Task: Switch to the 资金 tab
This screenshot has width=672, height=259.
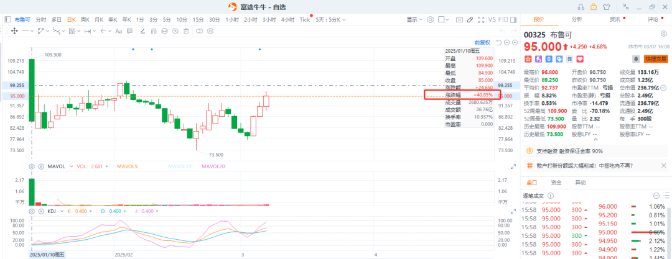Action: pyautogui.click(x=556, y=183)
